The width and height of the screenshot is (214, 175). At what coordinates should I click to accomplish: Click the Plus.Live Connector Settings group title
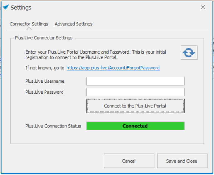pos(43,38)
